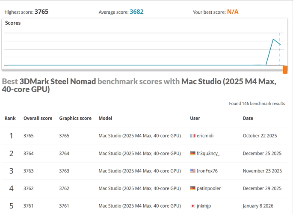The image size is (293, 214).
Task: Open user jnkmjp result
Action: coord(204,206)
